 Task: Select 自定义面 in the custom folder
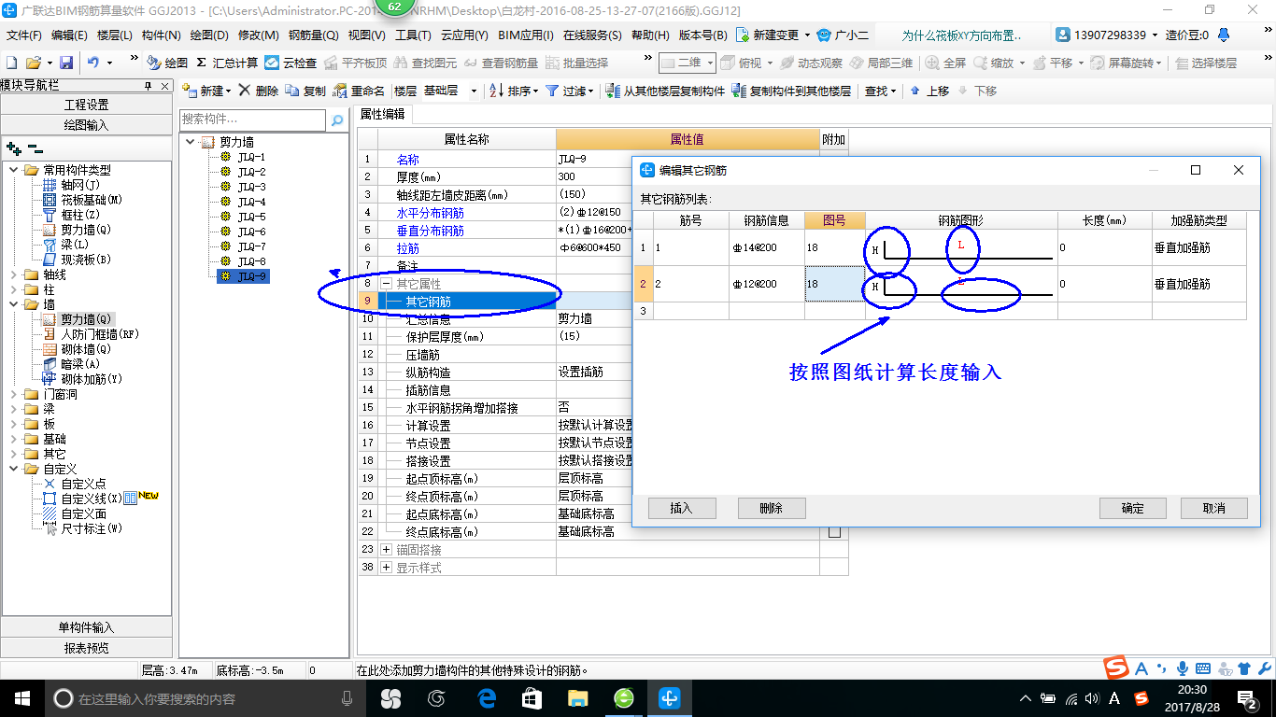75,513
